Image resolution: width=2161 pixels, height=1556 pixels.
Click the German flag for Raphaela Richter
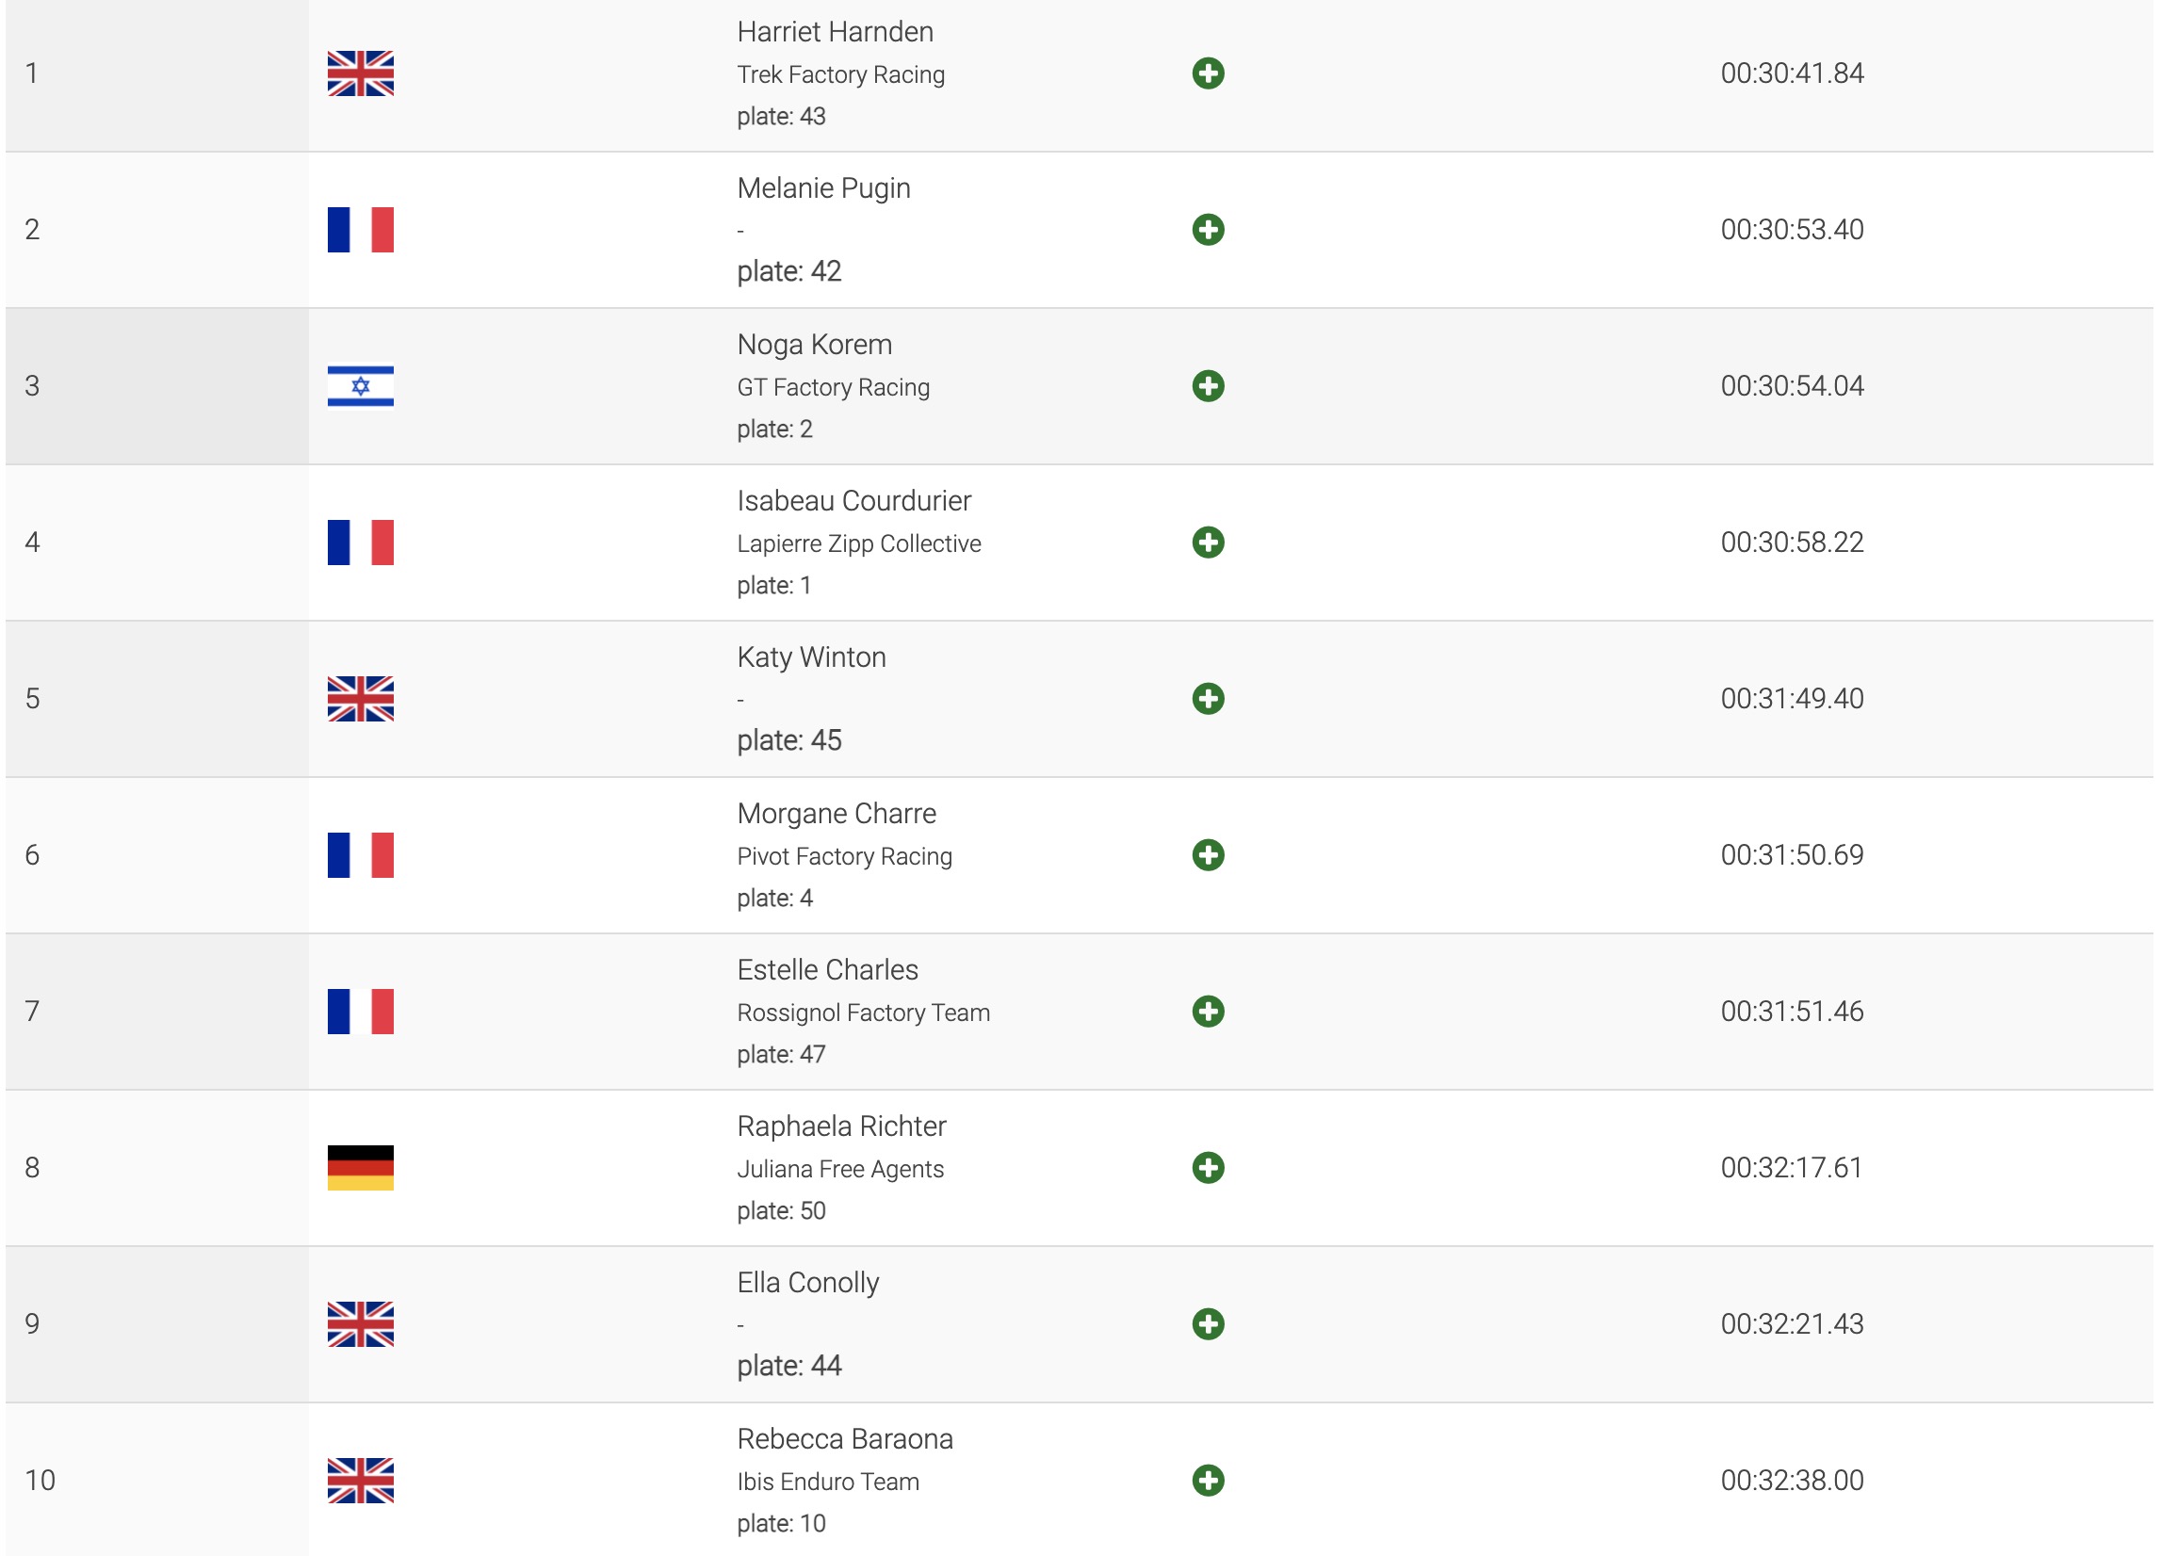coord(360,1167)
